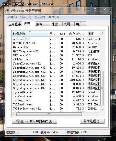Sort by 内存 (专... column header
Viewport: 116px width, 141px height.
pos(76,34)
